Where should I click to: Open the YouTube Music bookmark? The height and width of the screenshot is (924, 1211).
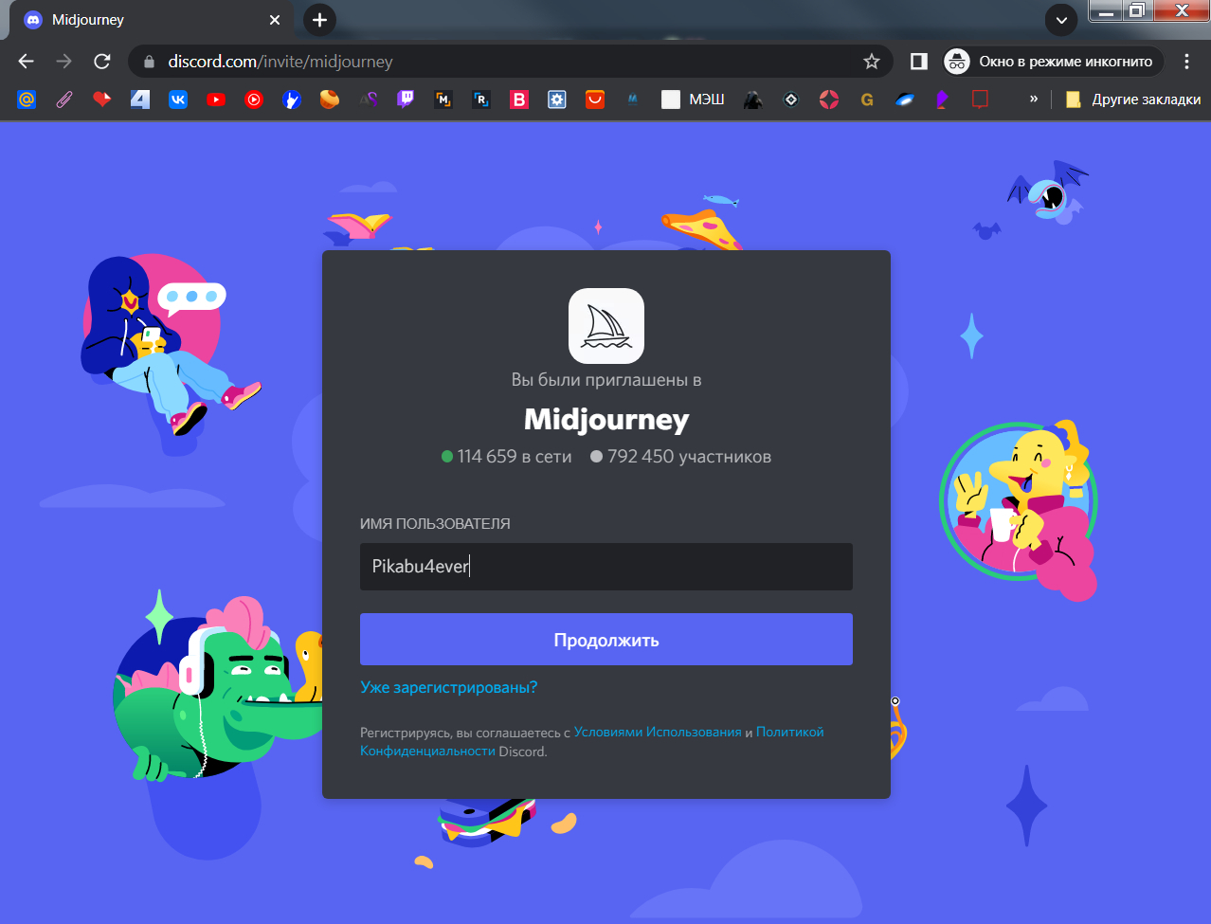[254, 99]
